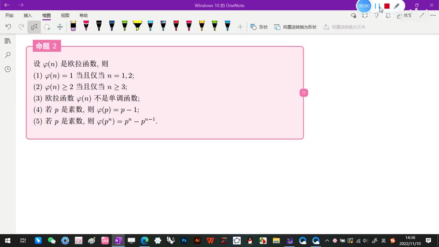439x247 pixels.
Task: Click the recorder timer showing 00:00
Action: click(364, 6)
